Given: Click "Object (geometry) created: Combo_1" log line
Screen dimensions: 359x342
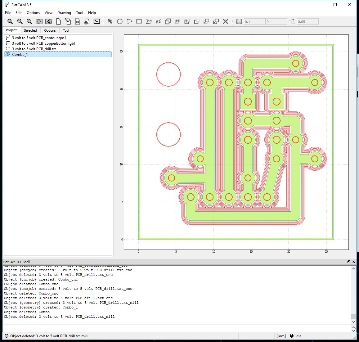Looking at the screenshot, I should (x=41, y=308).
